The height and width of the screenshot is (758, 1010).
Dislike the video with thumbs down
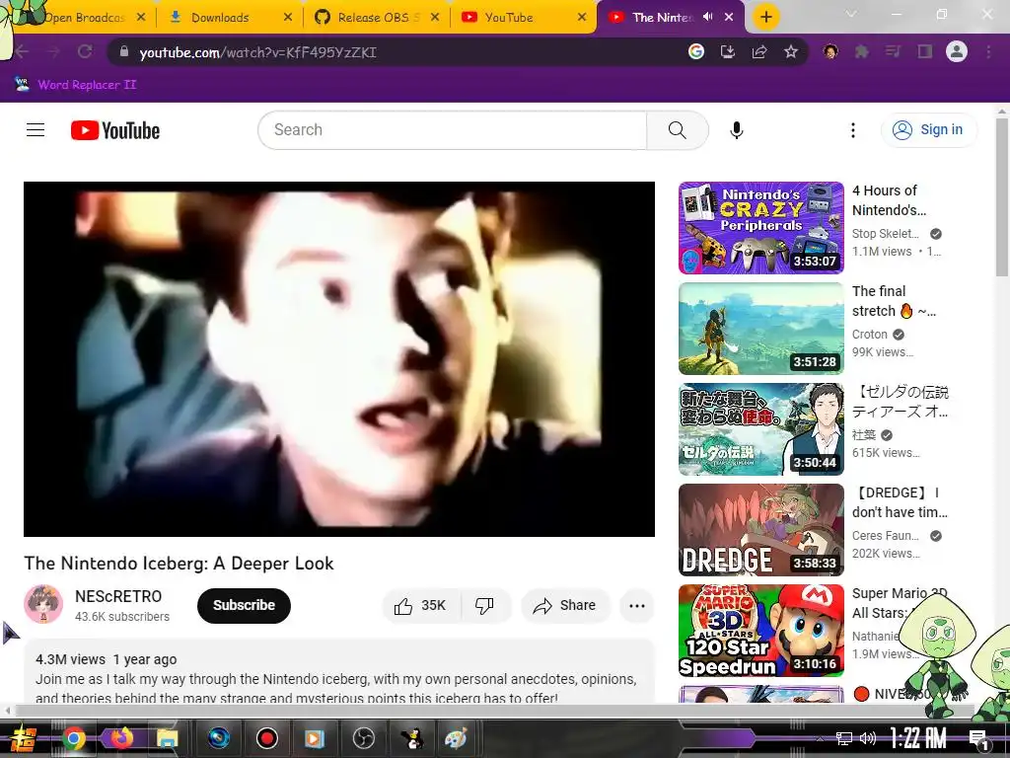point(484,605)
